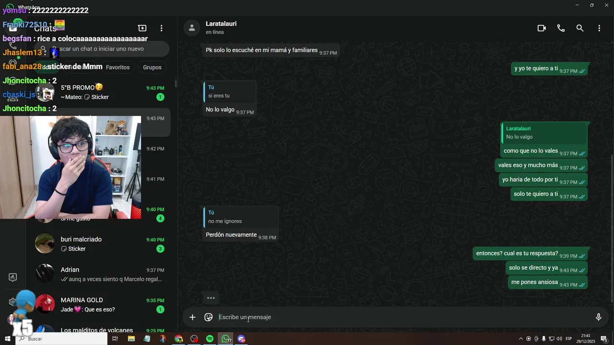The width and height of the screenshot is (614, 345).
Task: Click the ESP language indicator
Action: (x=568, y=339)
